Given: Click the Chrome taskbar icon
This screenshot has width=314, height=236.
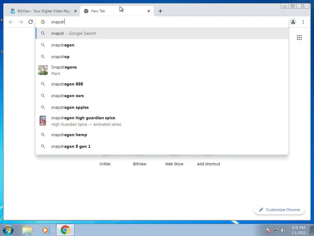Looking at the screenshot, I should coord(65,230).
